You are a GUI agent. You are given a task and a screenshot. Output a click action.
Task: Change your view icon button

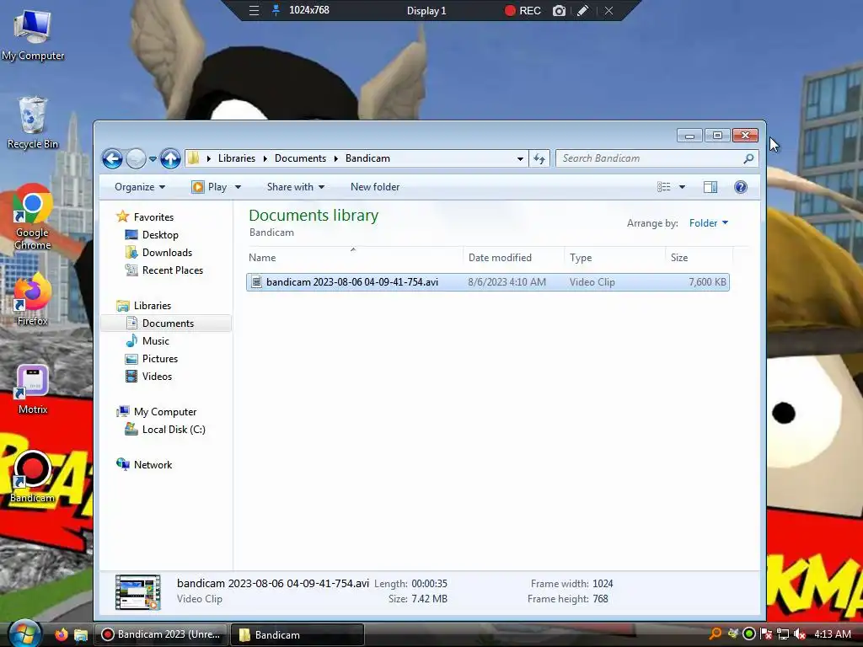click(664, 187)
